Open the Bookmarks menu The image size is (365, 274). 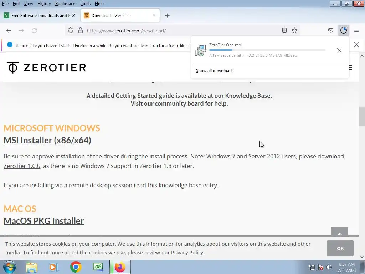coord(66,4)
